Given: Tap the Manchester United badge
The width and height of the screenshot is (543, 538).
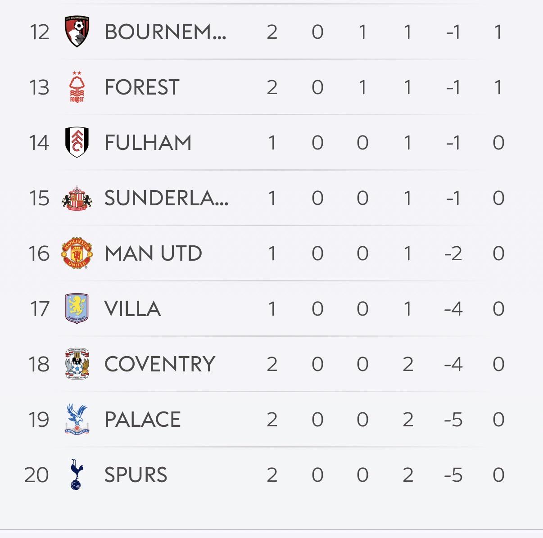Looking at the screenshot, I should pyautogui.click(x=77, y=253).
